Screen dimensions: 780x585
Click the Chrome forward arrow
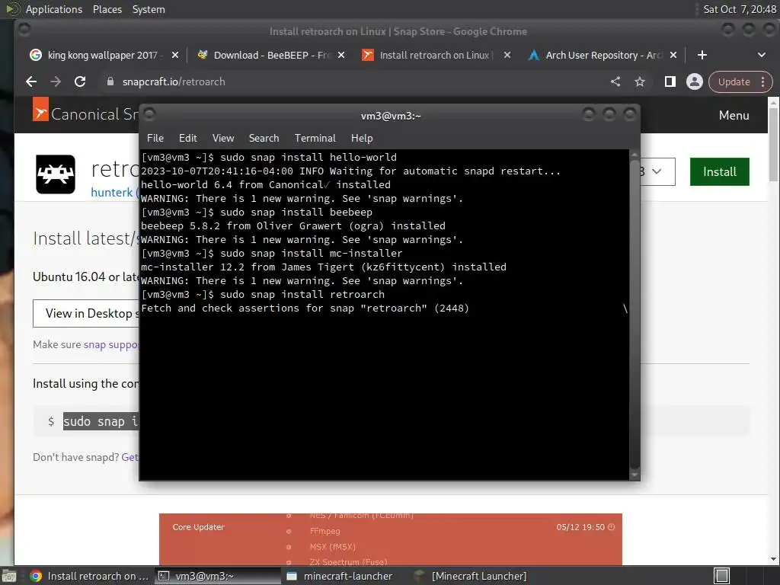tap(55, 82)
